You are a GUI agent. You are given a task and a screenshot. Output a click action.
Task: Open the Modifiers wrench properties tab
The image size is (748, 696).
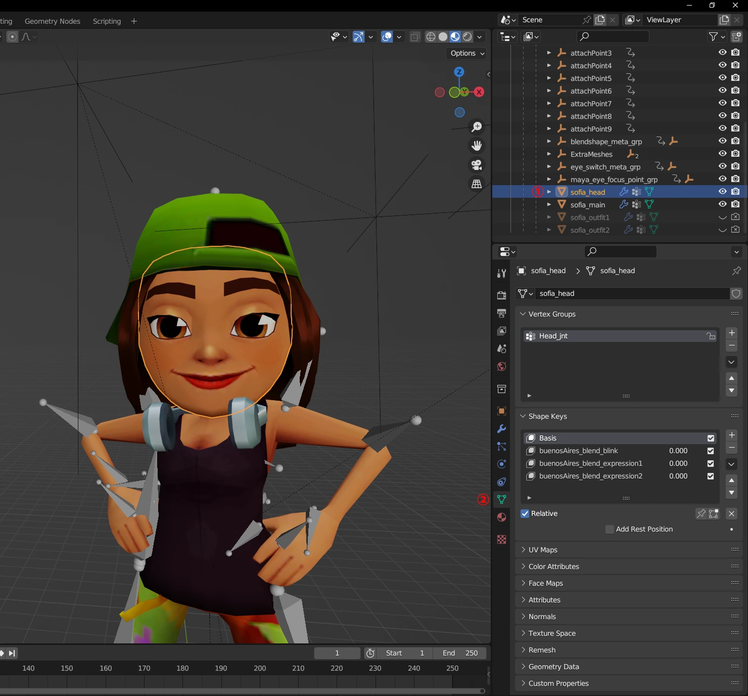click(501, 429)
